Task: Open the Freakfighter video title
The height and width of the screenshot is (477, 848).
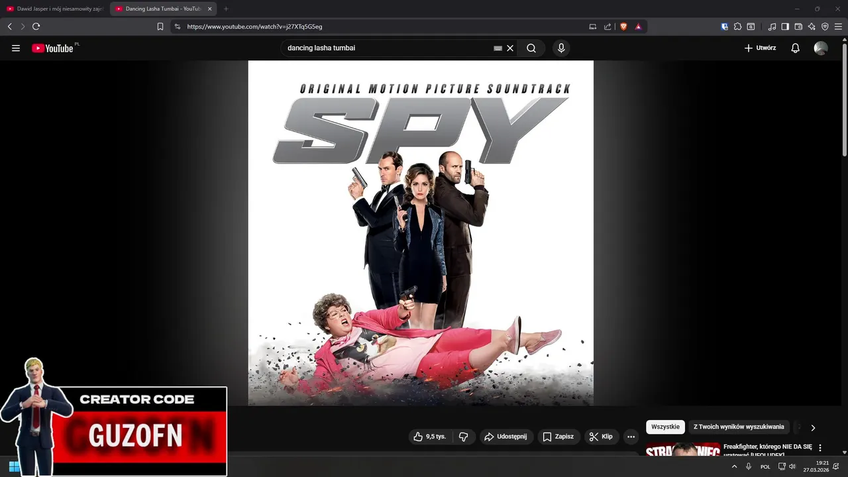Action: [767, 450]
